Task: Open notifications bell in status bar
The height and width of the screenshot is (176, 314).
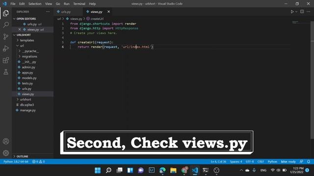Action: pyautogui.click(x=309, y=162)
